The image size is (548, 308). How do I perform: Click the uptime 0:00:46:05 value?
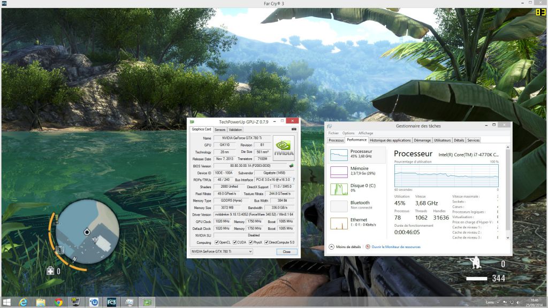pos(407,232)
